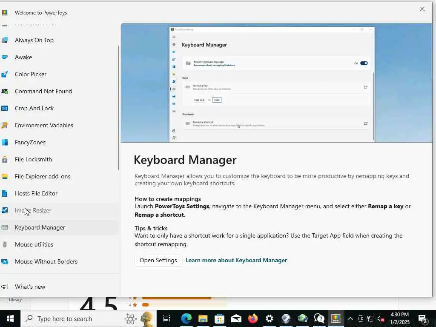Open the Windows Start menu
This screenshot has width=436, height=327.
point(10,318)
